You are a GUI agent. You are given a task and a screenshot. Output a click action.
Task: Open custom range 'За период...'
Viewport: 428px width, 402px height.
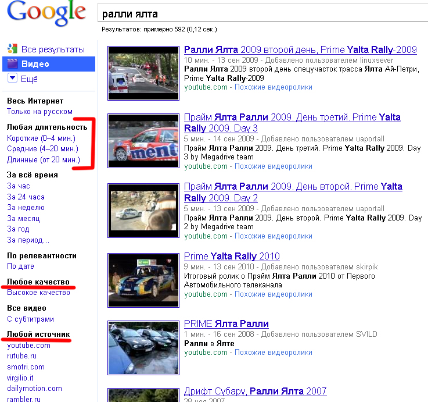[28, 240]
